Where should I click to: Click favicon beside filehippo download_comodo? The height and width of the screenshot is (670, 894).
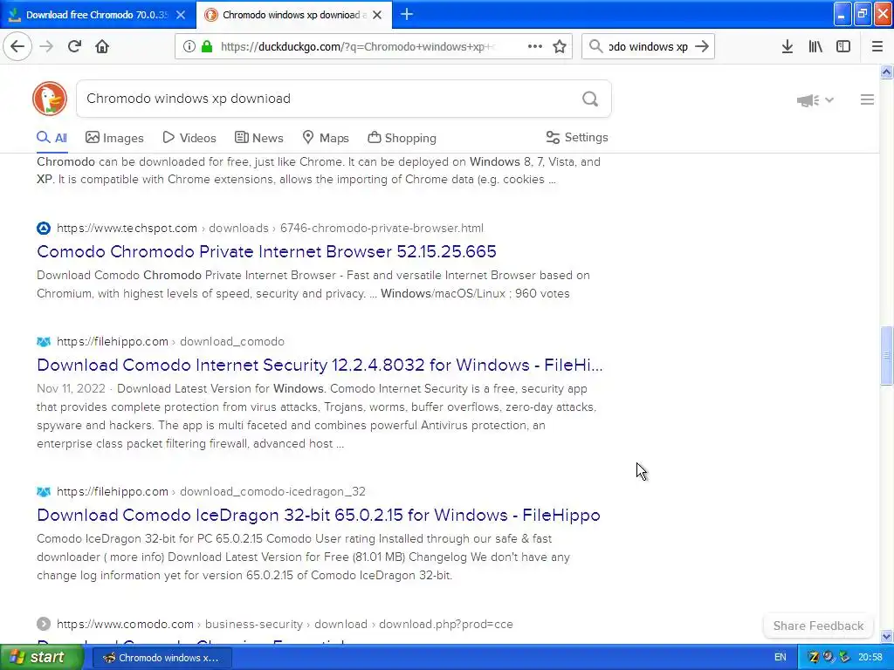coord(44,341)
